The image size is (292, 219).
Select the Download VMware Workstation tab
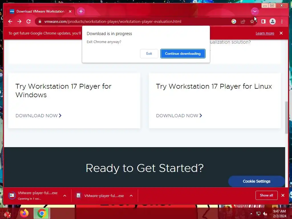40,11
